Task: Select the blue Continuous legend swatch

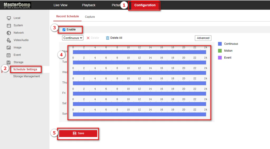Action: coord(220,44)
